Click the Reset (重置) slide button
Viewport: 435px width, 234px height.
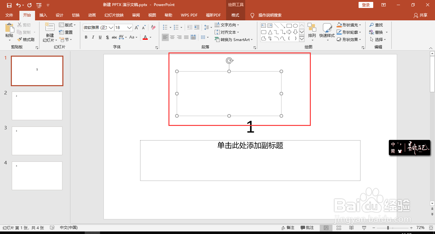pos(66,32)
